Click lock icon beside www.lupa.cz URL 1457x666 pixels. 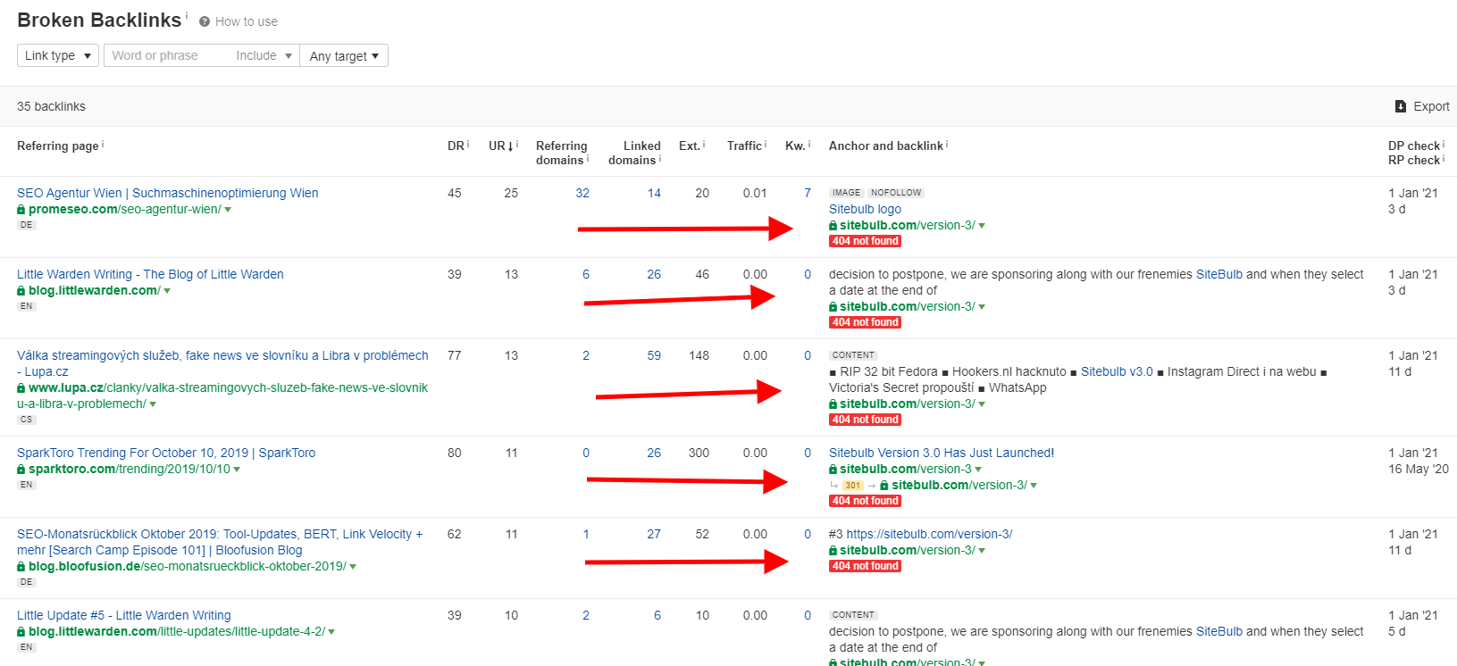point(21,388)
